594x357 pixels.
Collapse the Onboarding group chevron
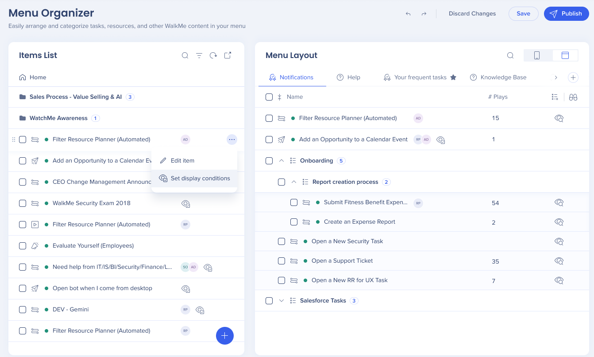[x=282, y=161]
